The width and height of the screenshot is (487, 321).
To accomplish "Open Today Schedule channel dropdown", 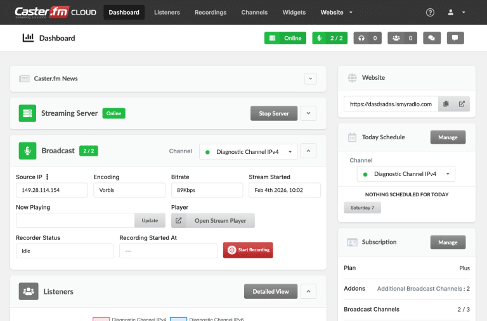I will pos(406,174).
